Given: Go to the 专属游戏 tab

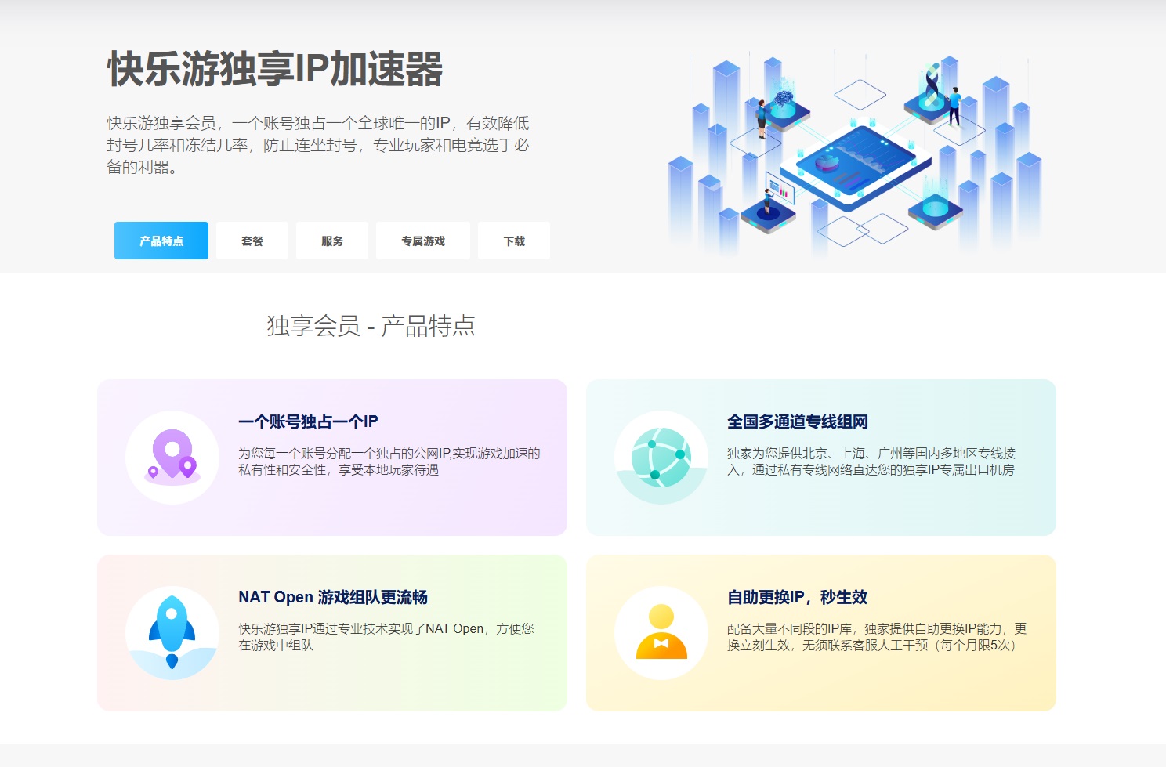Looking at the screenshot, I should 423,241.
